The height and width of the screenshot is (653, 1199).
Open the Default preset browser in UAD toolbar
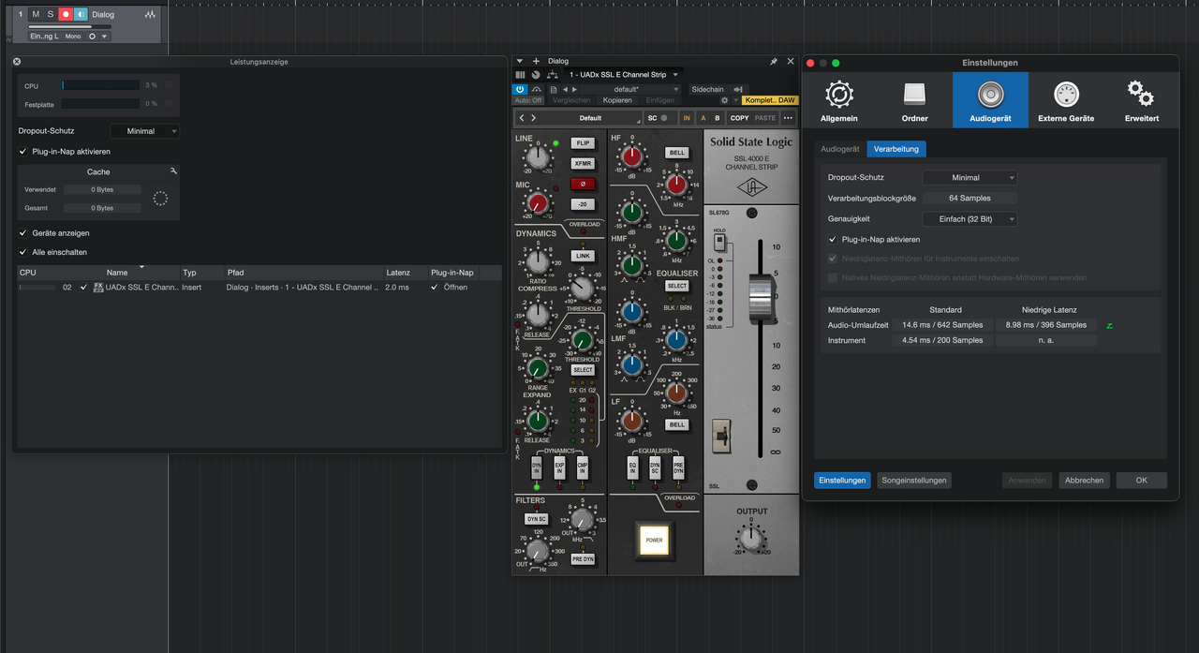[591, 118]
